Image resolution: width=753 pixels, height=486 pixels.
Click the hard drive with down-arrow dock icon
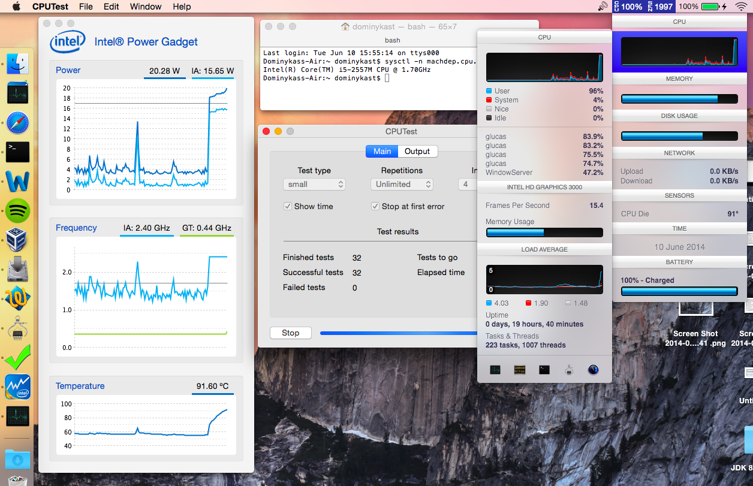pos(17,269)
